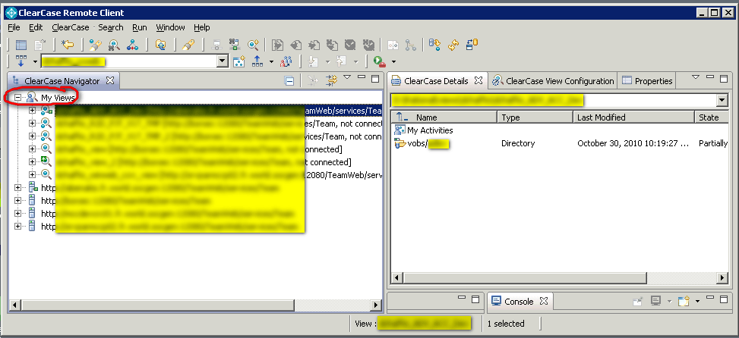Click the blue down-arrow update icon

pos(21,61)
